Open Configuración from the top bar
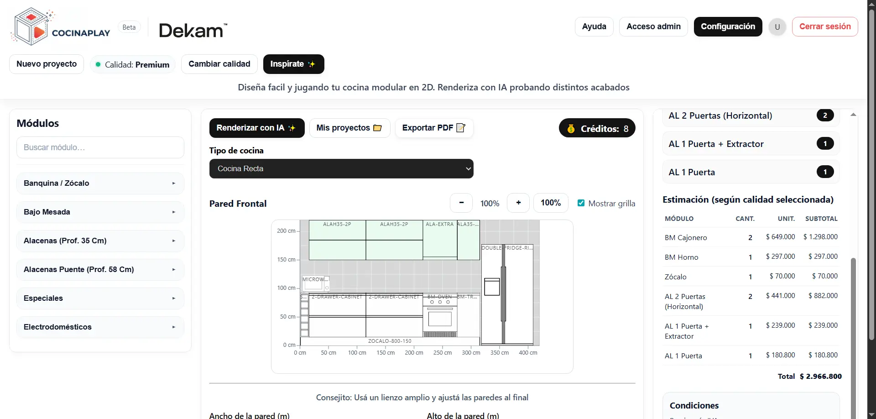Screen dimensions: 876x419 pos(728,27)
